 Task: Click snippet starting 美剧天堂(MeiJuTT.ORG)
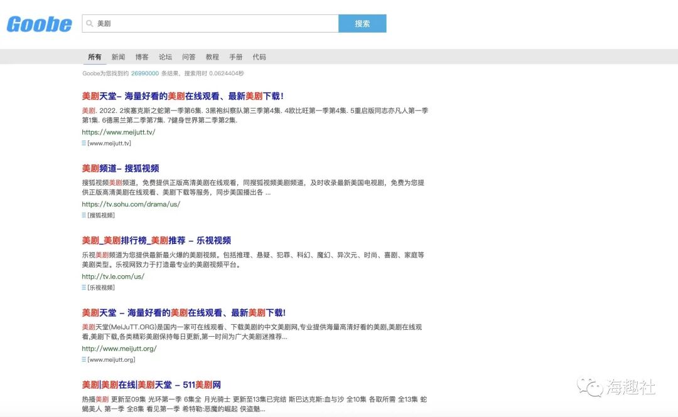click(252, 332)
